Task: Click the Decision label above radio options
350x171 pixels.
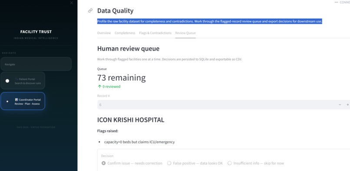Action: (107, 156)
